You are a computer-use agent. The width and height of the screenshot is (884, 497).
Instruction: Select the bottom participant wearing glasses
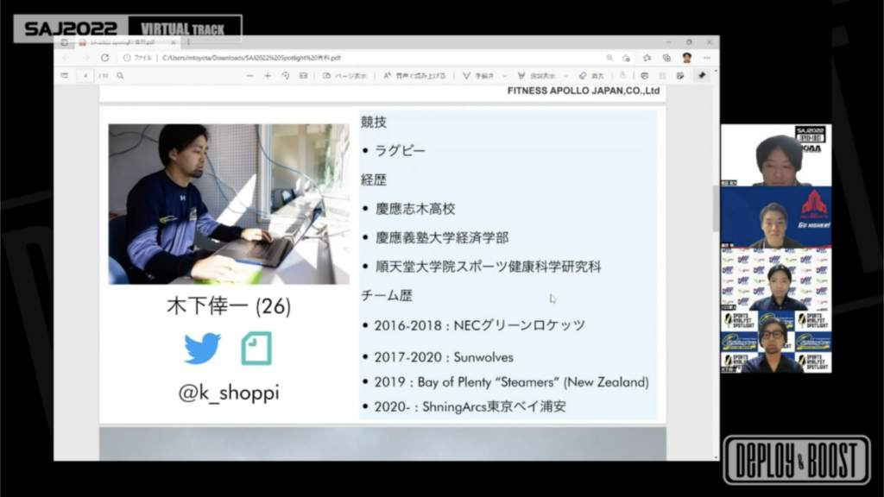click(x=776, y=342)
